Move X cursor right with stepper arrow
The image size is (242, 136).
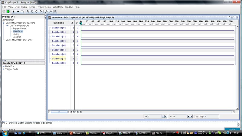point(166,117)
